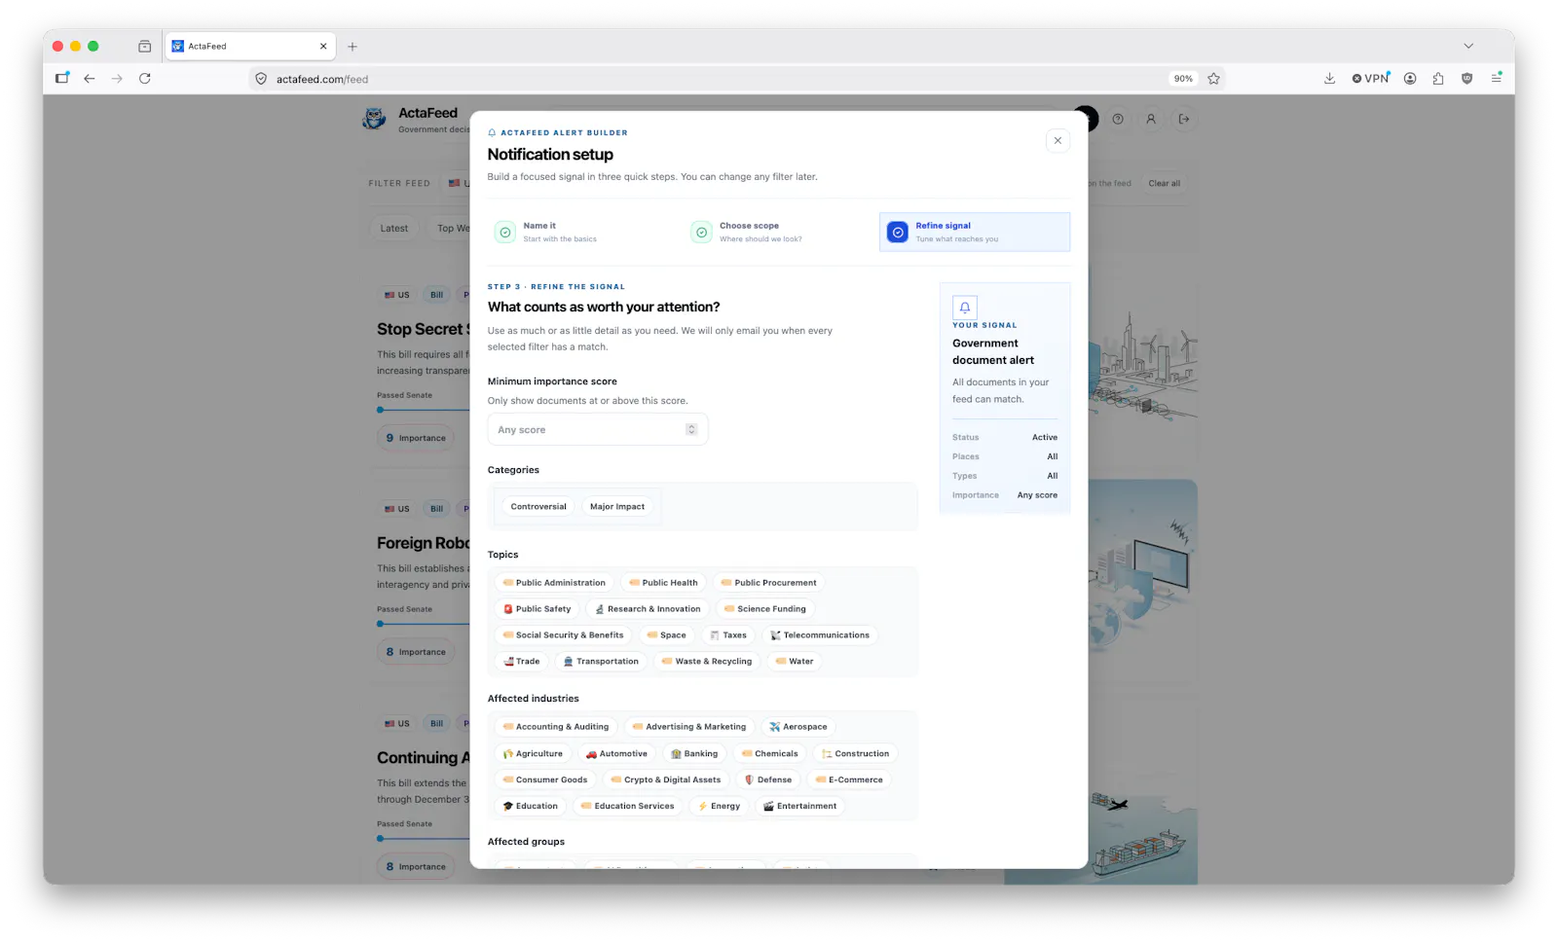1558x942 pixels.
Task: Open the user account icon in header
Action: coord(1151,119)
